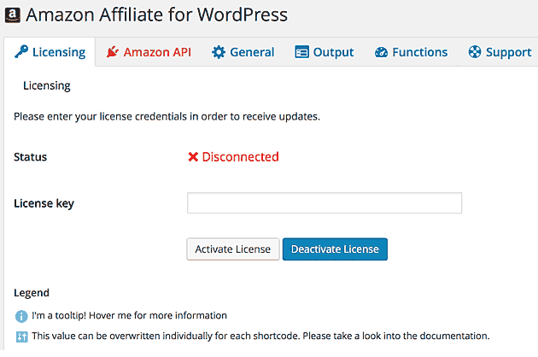Click the dashboard gauge icon on the Functions tab
538x357 pixels.
[381, 52]
